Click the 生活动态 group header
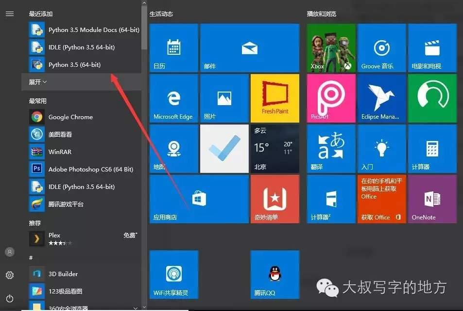Screen dimensions: 463x311 click(161, 14)
